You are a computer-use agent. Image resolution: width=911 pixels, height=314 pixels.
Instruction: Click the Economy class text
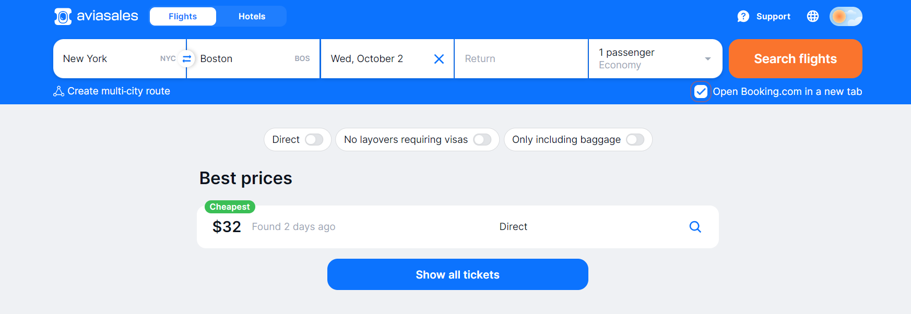click(x=620, y=65)
